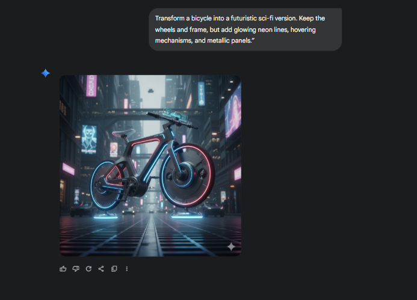Copy the response using the copy icon
Screen dimensions: 417x300
[x=114, y=269]
